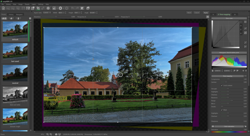The height and width of the screenshot is (136, 250).
Task: Open the back arrow history dropdown
Action: click(63, 8)
